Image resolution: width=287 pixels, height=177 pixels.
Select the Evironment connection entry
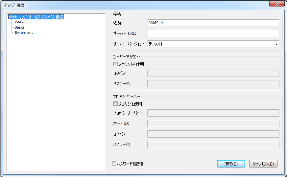[24, 33]
